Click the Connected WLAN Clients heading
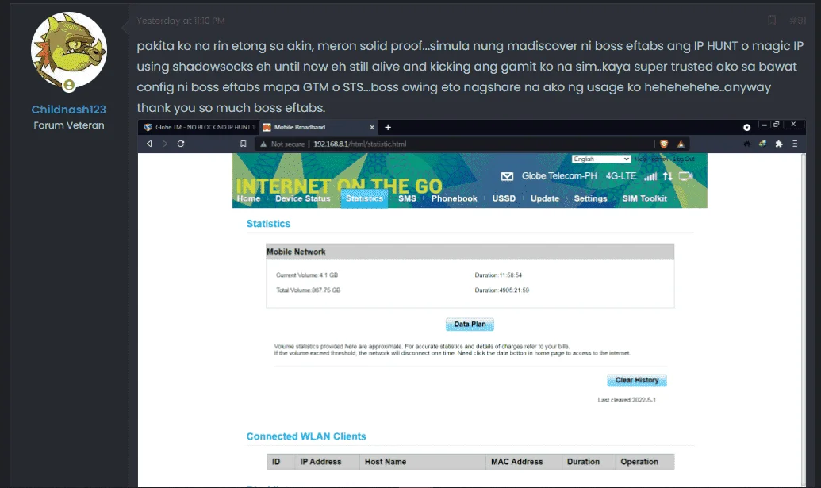Image resolution: width=821 pixels, height=488 pixels. click(306, 436)
